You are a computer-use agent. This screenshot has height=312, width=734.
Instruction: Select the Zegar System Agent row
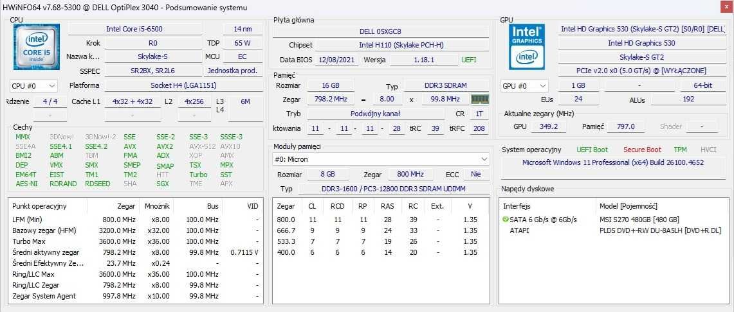coord(136,296)
